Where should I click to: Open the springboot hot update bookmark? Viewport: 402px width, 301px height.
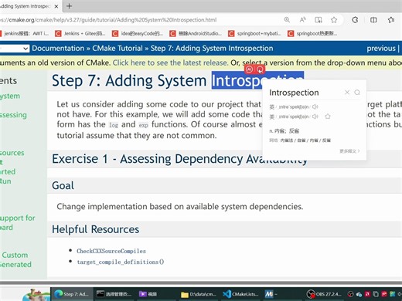[x=312, y=33]
